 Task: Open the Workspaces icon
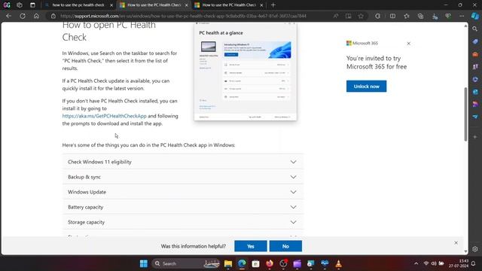click(20, 5)
